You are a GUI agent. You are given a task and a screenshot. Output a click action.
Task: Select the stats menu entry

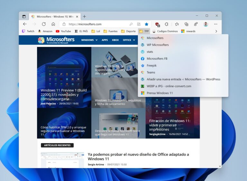tap(183, 52)
